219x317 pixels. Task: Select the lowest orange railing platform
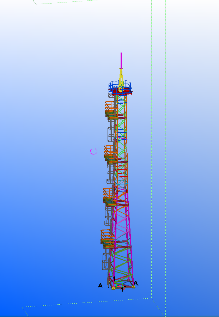coord(107,237)
